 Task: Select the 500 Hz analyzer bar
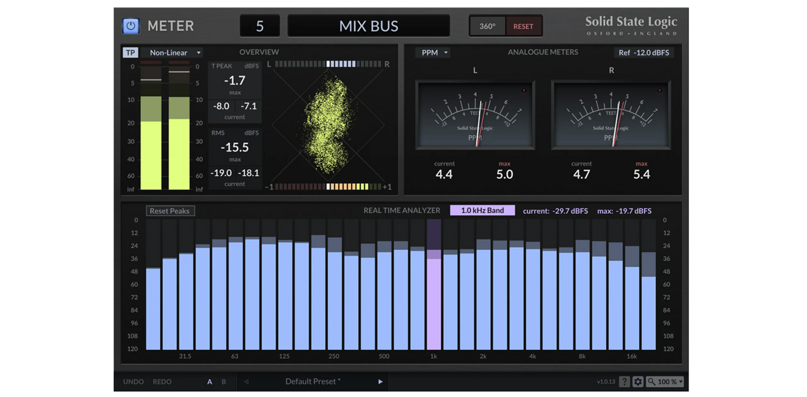coord(384,285)
